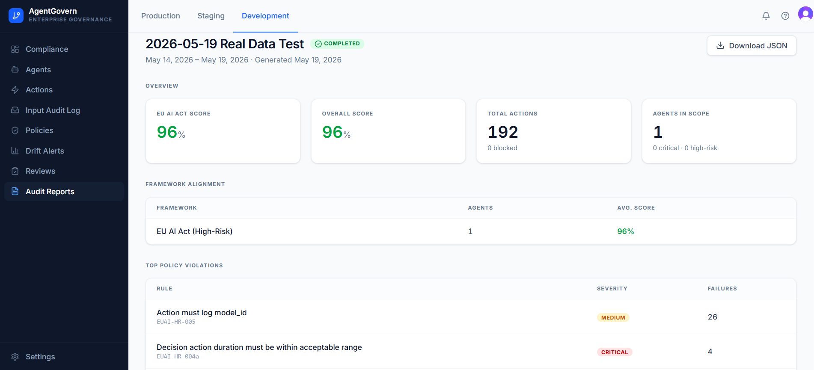View Drift Alerts page
814x370 pixels.
[64, 151]
